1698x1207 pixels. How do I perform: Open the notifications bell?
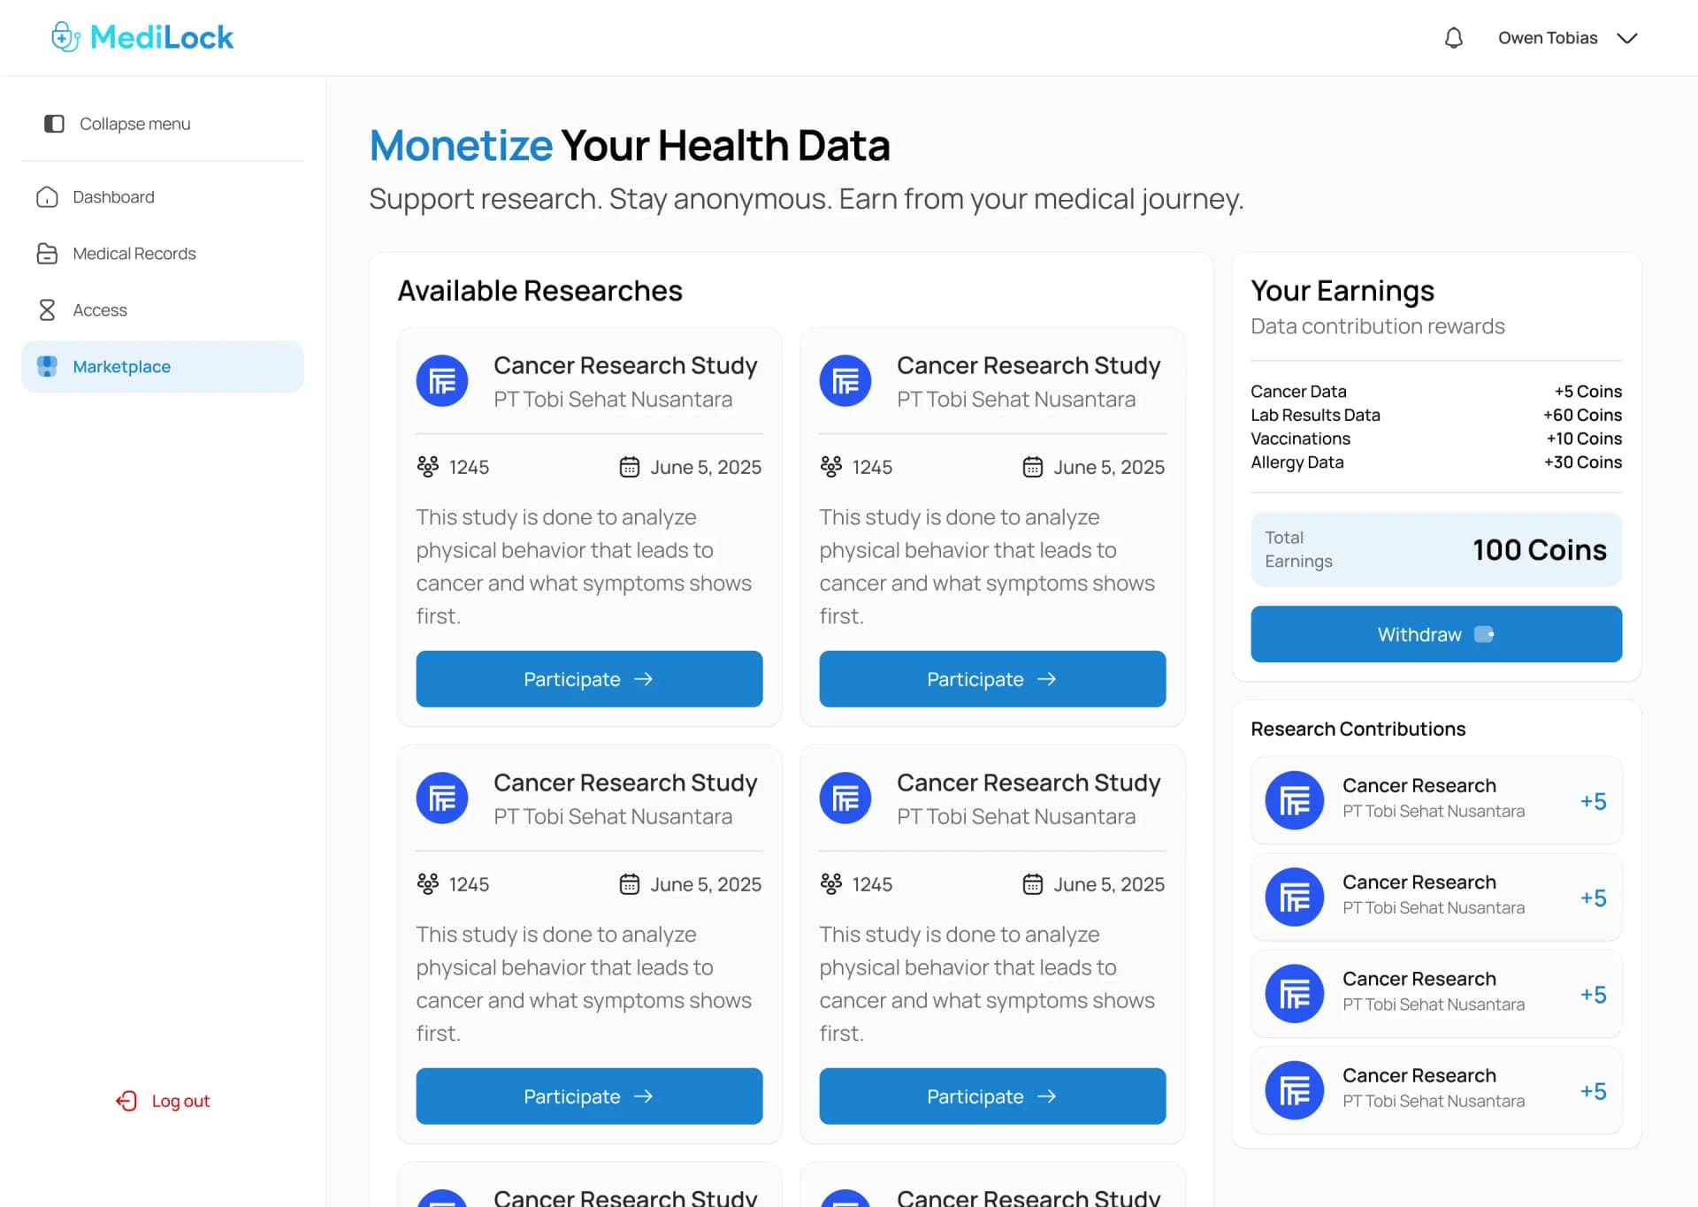click(1453, 38)
